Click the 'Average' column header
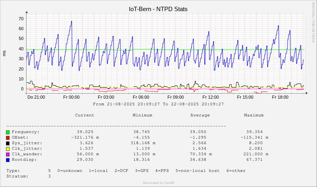The height and width of the screenshot is (187, 317). [x=200, y=115]
